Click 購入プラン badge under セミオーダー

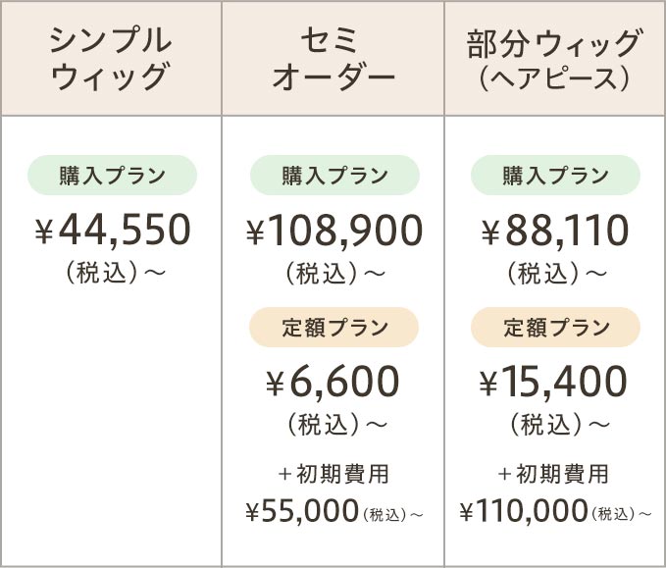(x=334, y=176)
